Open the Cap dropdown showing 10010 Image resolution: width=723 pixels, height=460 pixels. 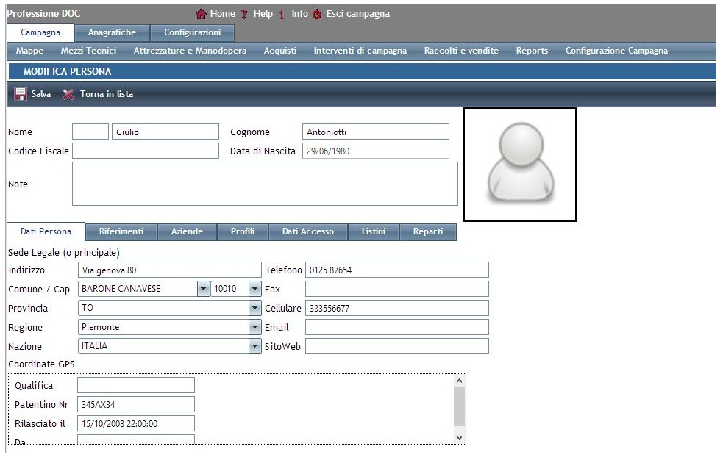pyautogui.click(x=255, y=290)
